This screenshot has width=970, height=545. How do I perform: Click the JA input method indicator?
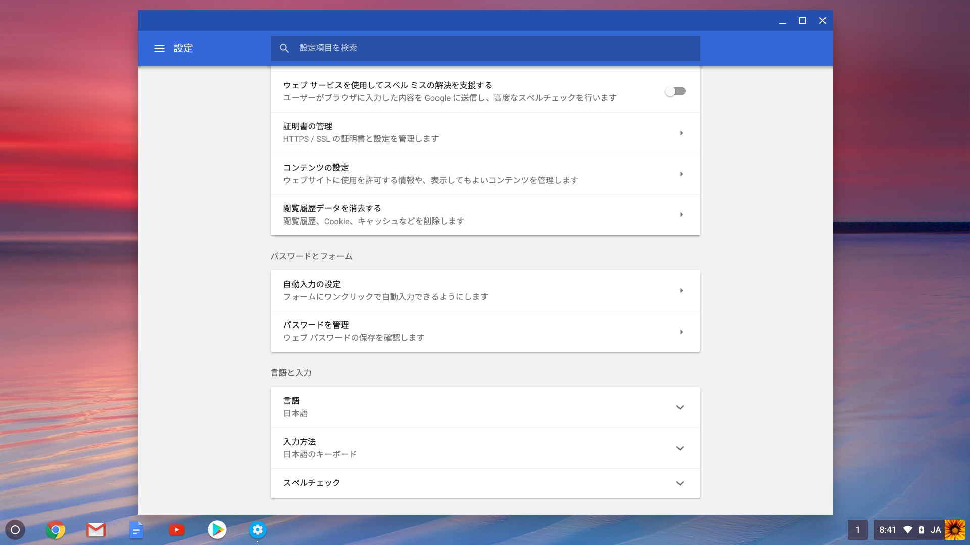[935, 530]
